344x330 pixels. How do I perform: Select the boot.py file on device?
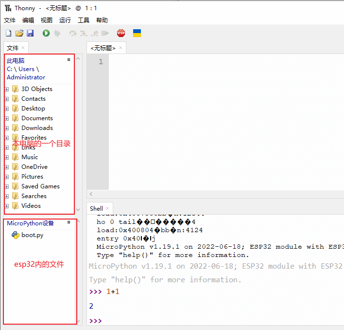(x=32, y=235)
